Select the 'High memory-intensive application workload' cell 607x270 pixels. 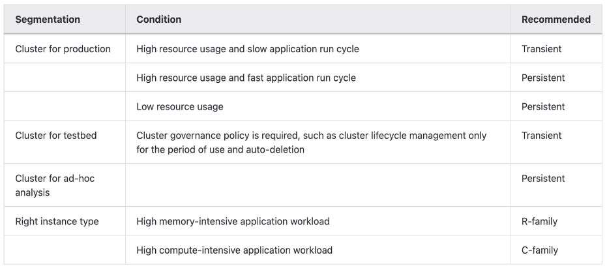(233, 221)
